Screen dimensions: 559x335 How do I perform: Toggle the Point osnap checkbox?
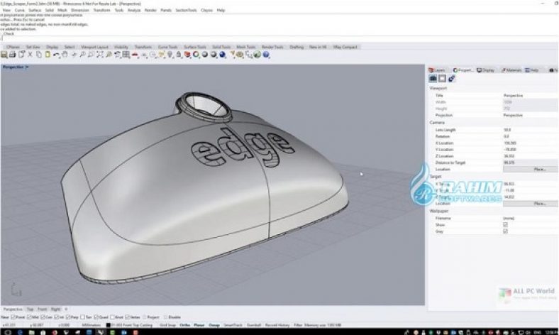coord(13,317)
